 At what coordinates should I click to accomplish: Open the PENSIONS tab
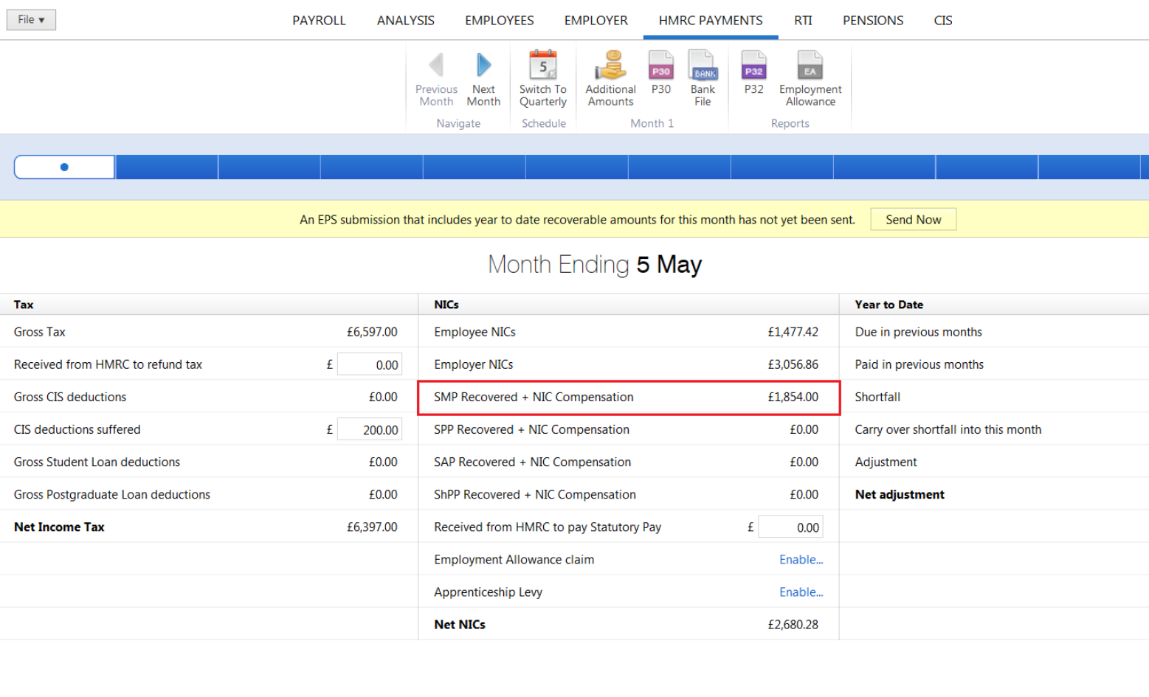pos(873,21)
